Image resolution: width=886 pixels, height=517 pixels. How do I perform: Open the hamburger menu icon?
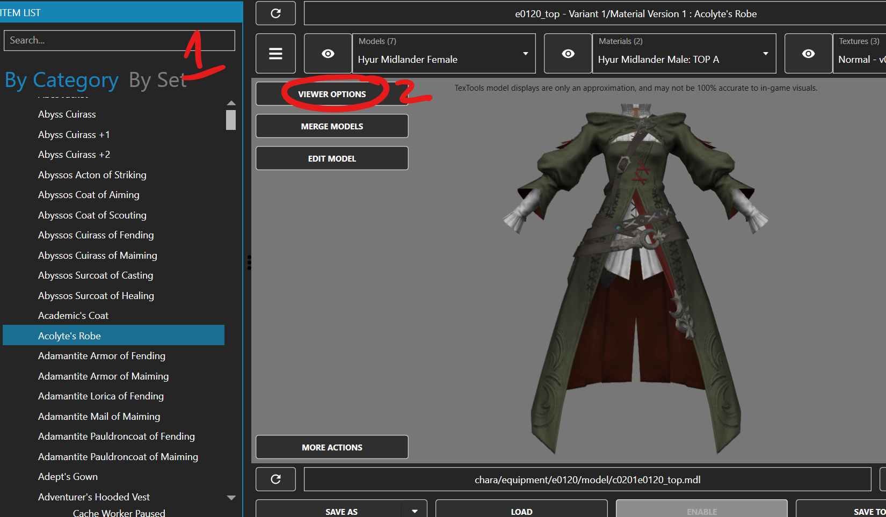(275, 54)
